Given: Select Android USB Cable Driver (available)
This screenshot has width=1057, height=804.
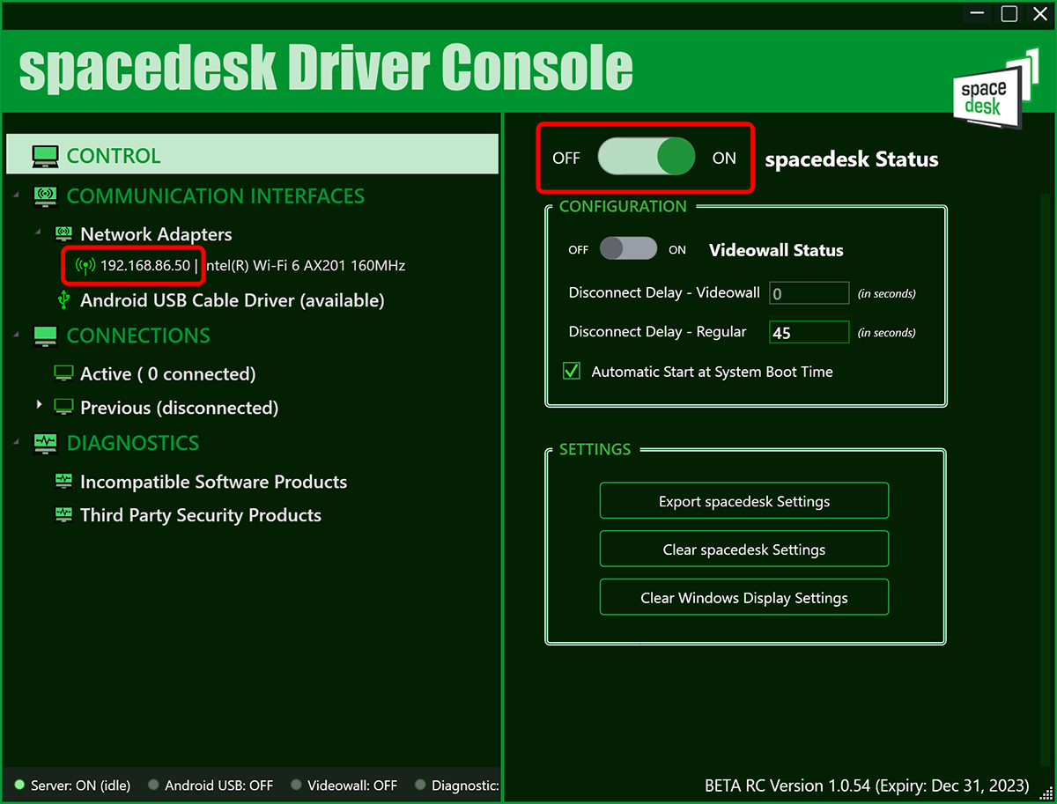Looking at the screenshot, I should [x=233, y=300].
